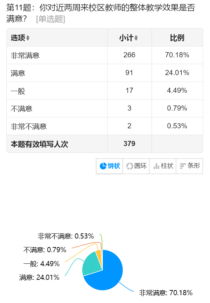The width and height of the screenshot is (210, 303).
Task: Switch chart to 饼状 pie view
Action: (110, 166)
